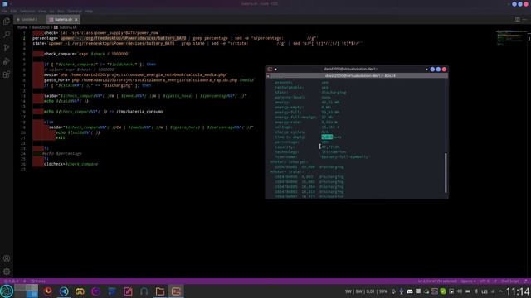Open the Selection menu
Viewport: 531px width, 298px height.
pos(27,11)
